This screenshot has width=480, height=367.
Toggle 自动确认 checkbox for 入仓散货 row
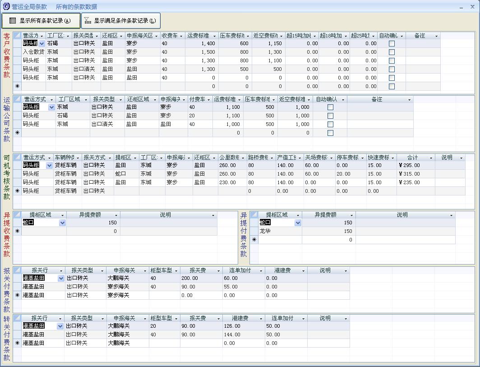coord(392,52)
